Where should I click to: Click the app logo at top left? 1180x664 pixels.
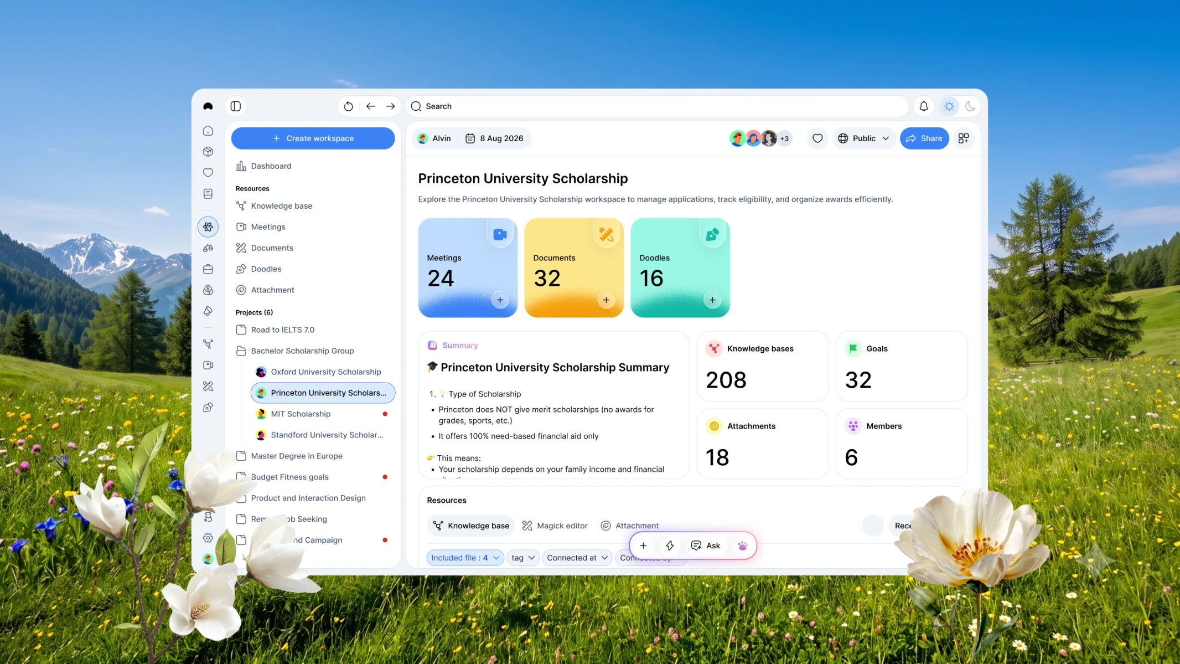click(208, 106)
